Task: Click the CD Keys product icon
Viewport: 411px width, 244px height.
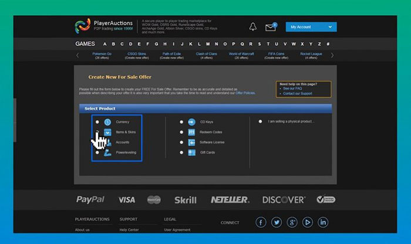Action: (191, 122)
